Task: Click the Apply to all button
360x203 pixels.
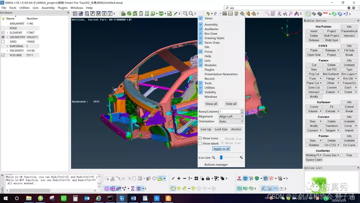Action: pos(221,149)
